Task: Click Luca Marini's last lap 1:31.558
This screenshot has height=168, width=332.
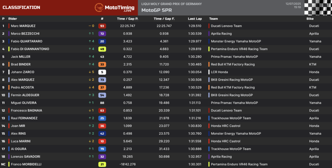Action: (x=195, y=141)
